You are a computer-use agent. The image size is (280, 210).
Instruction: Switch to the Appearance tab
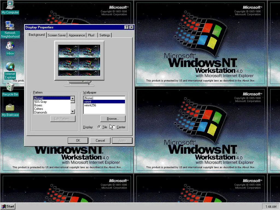pyautogui.click(x=77, y=35)
